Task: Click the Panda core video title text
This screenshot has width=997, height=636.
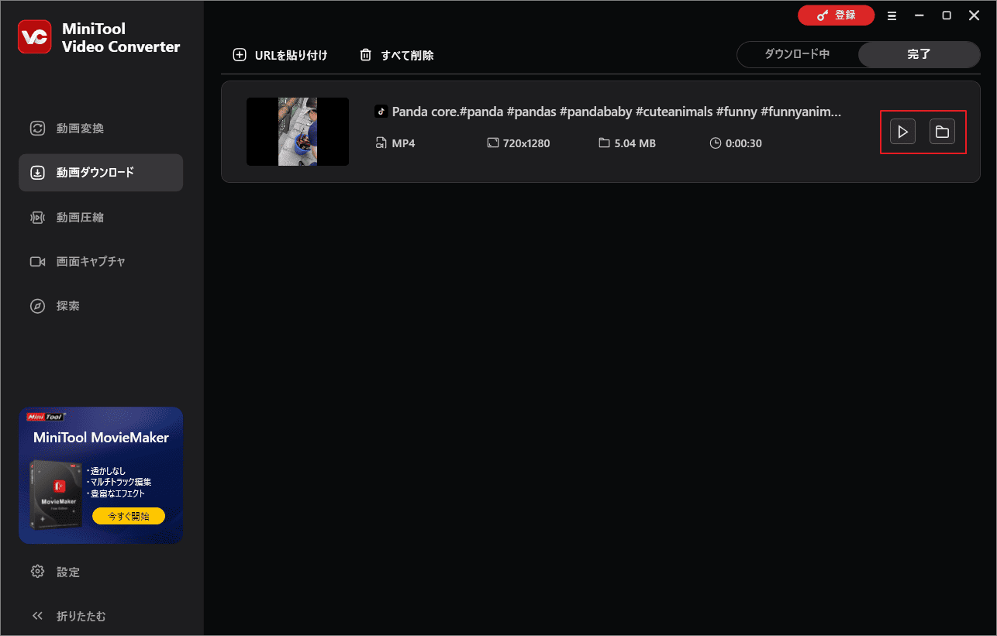Action: [616, 112]
